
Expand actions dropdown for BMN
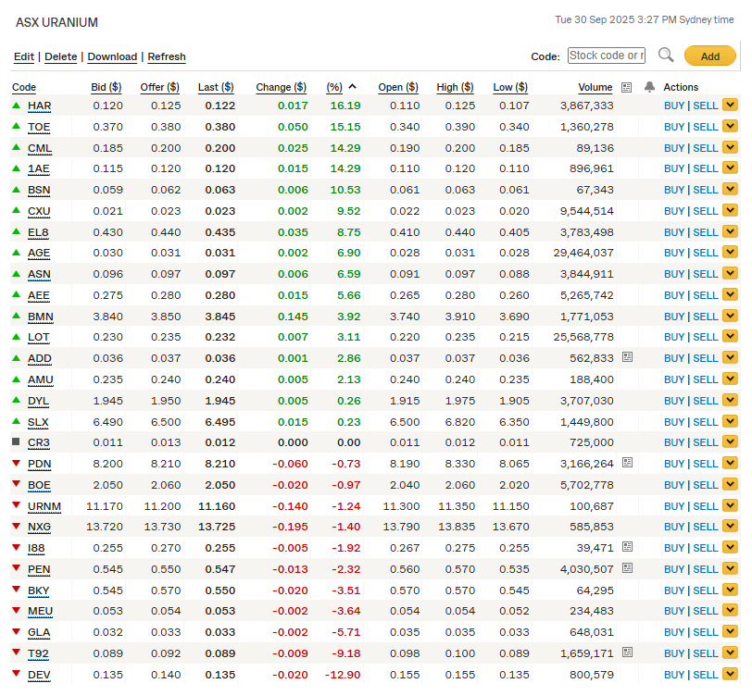point(730,316)
